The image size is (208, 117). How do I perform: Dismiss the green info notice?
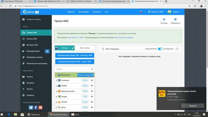click(x=179, y=33)
